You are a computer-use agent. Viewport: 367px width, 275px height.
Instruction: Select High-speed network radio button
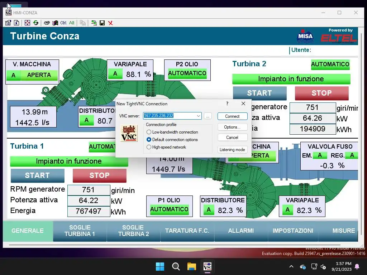coord(149,147)
